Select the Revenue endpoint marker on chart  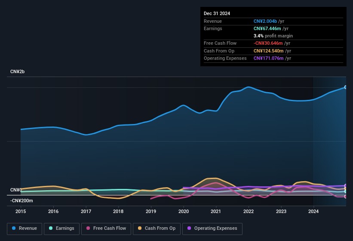coord(346,87)
